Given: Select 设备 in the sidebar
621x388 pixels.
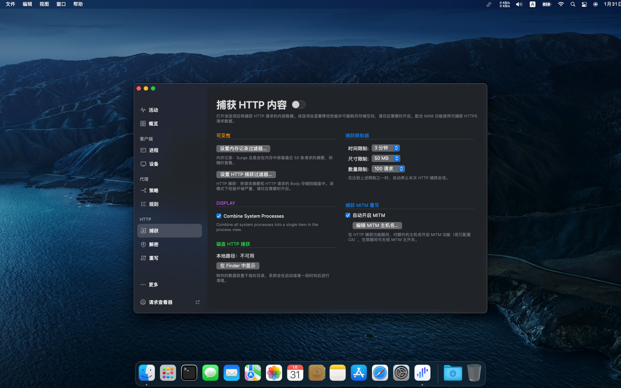Looking at the screenshot, I should click(x=169, y=164).
